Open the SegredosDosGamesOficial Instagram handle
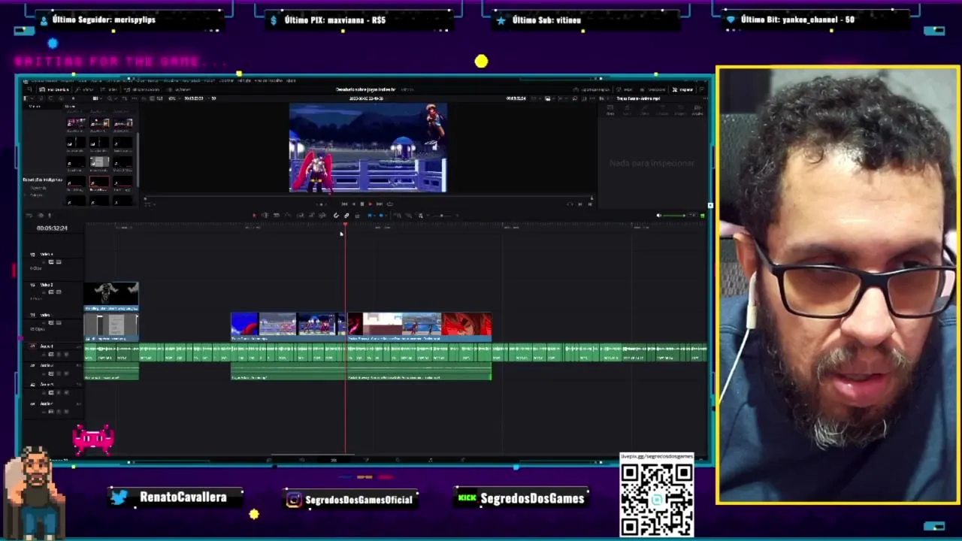Screen dimensions: 962x541 359,500
